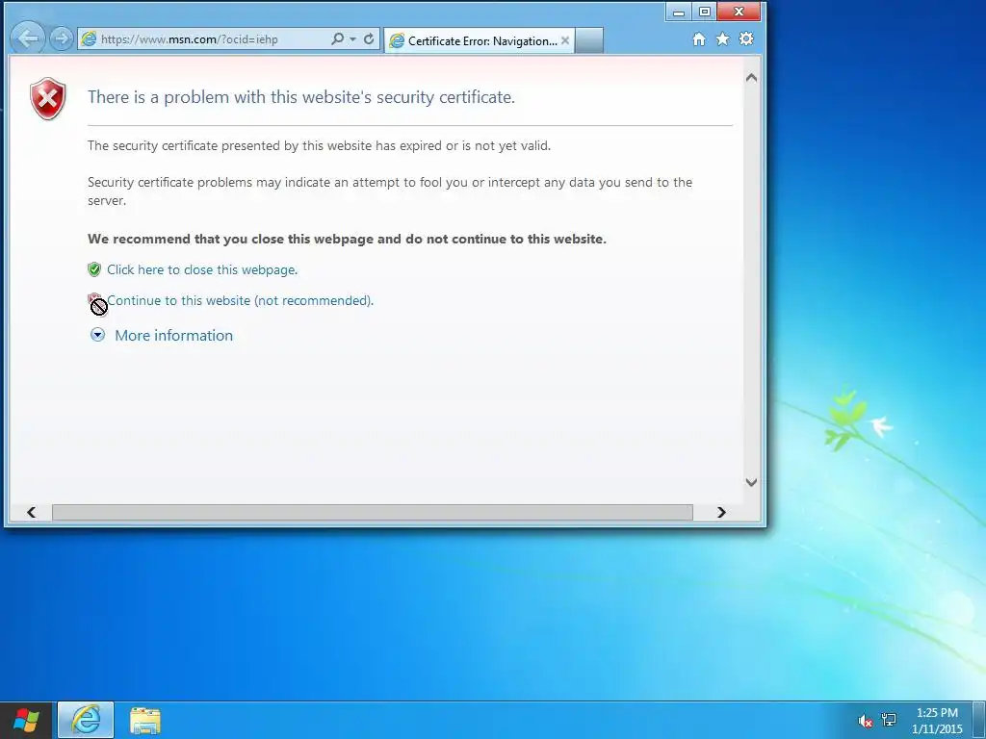Close the Certificate Error tab
This screenshot has height=739, width=986.
click(x=564, y=40)
